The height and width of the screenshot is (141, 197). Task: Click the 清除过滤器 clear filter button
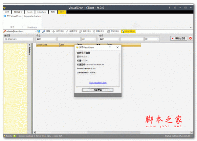click(179, 39)
